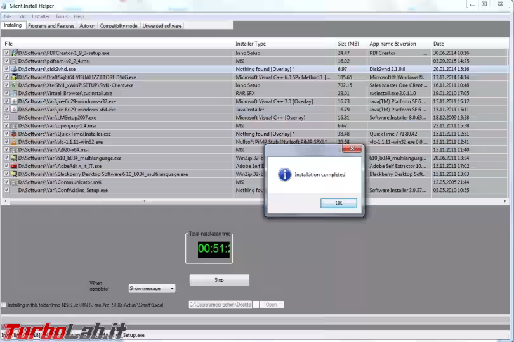This screenshot has height=342, width=514.
Task: Click the DraftSight64 VISUALIZZATORE DWG.exe icon
Action: pos(14,77)
